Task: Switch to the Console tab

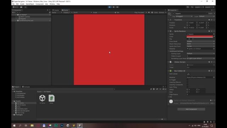Action: (26, 87)
